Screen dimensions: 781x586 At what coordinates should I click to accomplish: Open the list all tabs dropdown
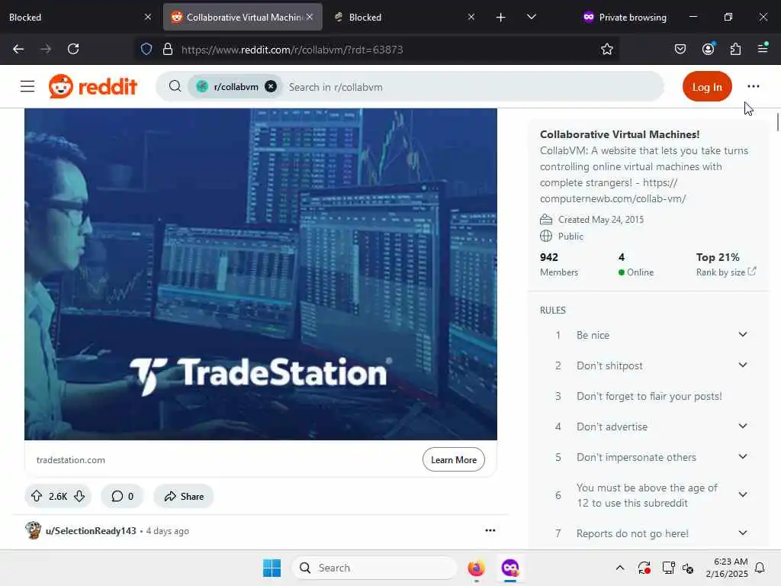pyautogui.click(x=532, y=17)
